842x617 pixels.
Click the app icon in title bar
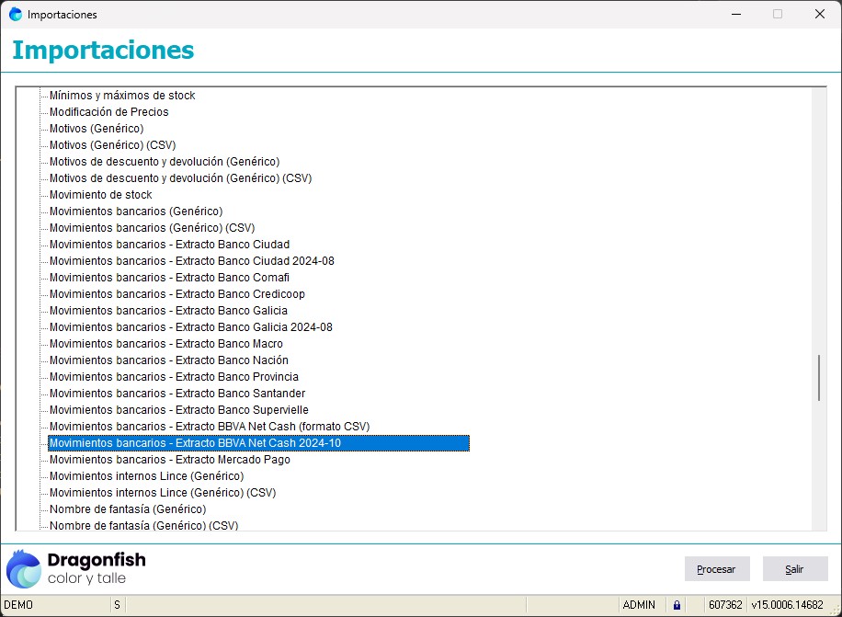[x=16, y=15]
